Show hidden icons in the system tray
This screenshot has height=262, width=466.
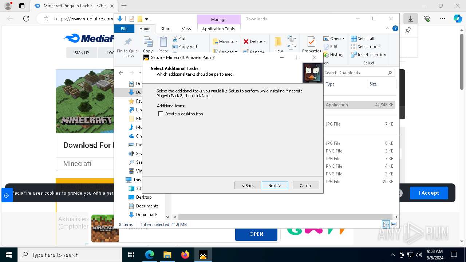pyautogui.click(x=392, y=255)
